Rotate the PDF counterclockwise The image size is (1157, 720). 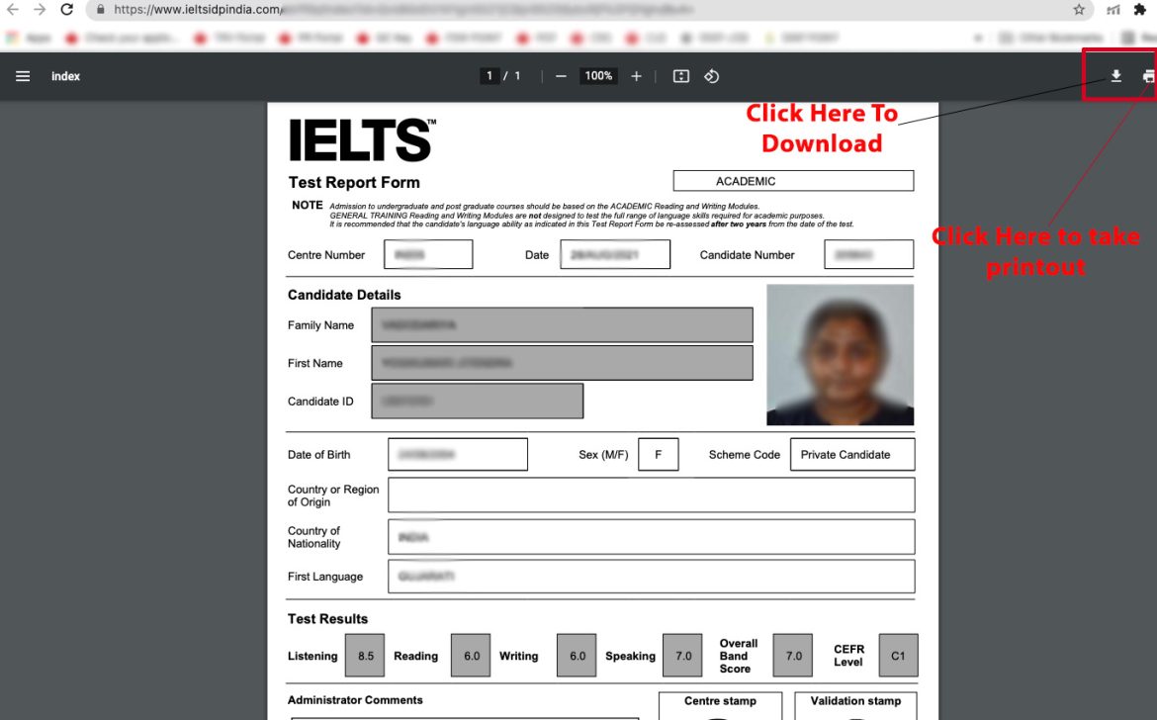[x=711, y=75]
